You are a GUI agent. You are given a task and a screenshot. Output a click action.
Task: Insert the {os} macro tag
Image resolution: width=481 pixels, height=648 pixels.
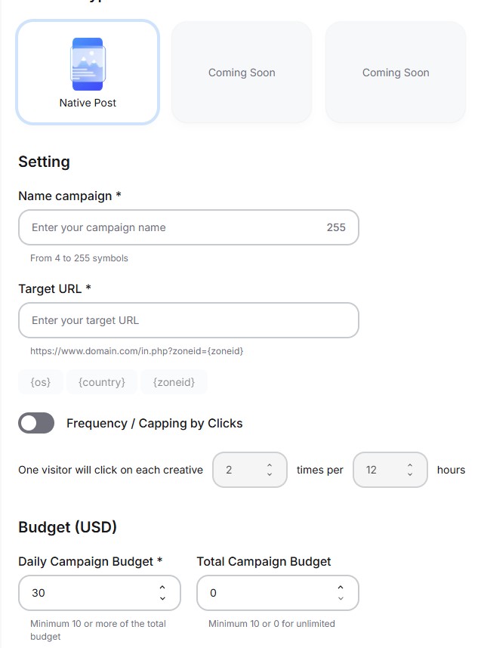(x=41, y=382)
